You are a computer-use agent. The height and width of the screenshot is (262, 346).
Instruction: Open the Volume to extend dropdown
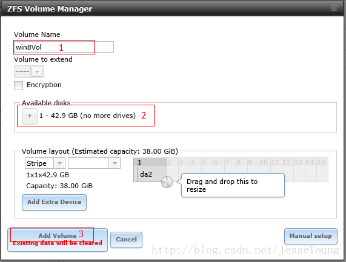37,72
